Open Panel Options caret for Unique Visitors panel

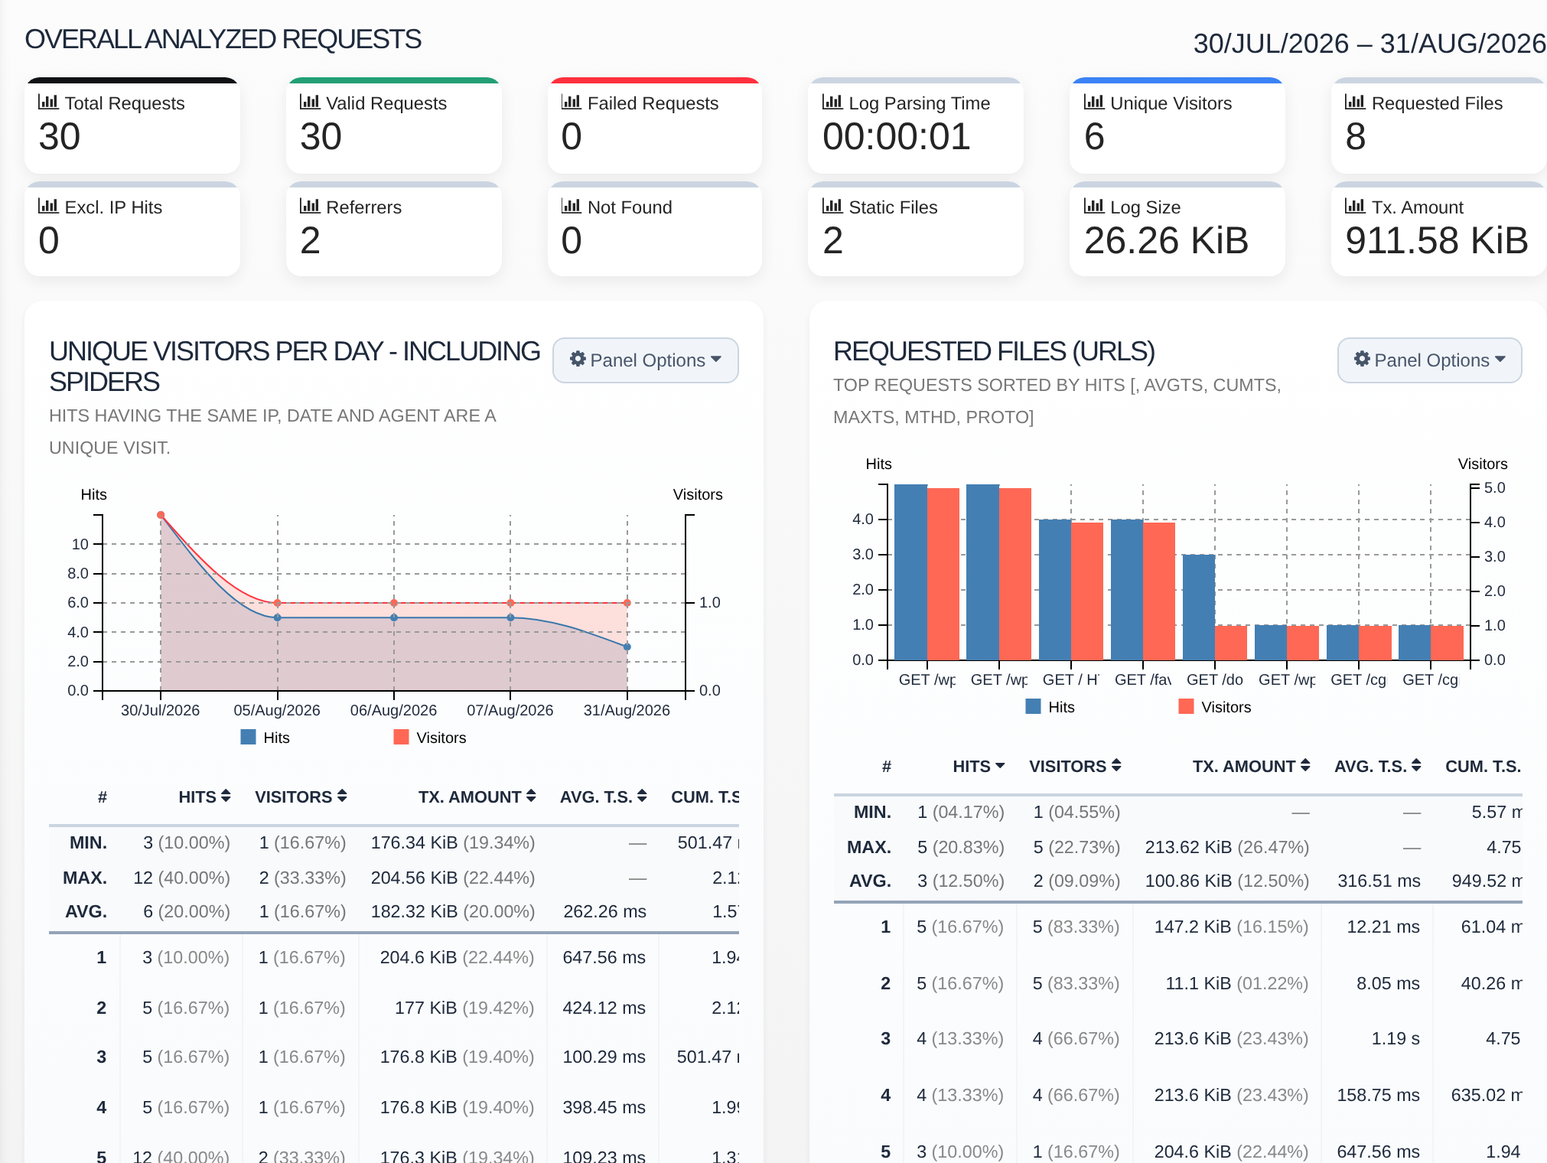716,359
